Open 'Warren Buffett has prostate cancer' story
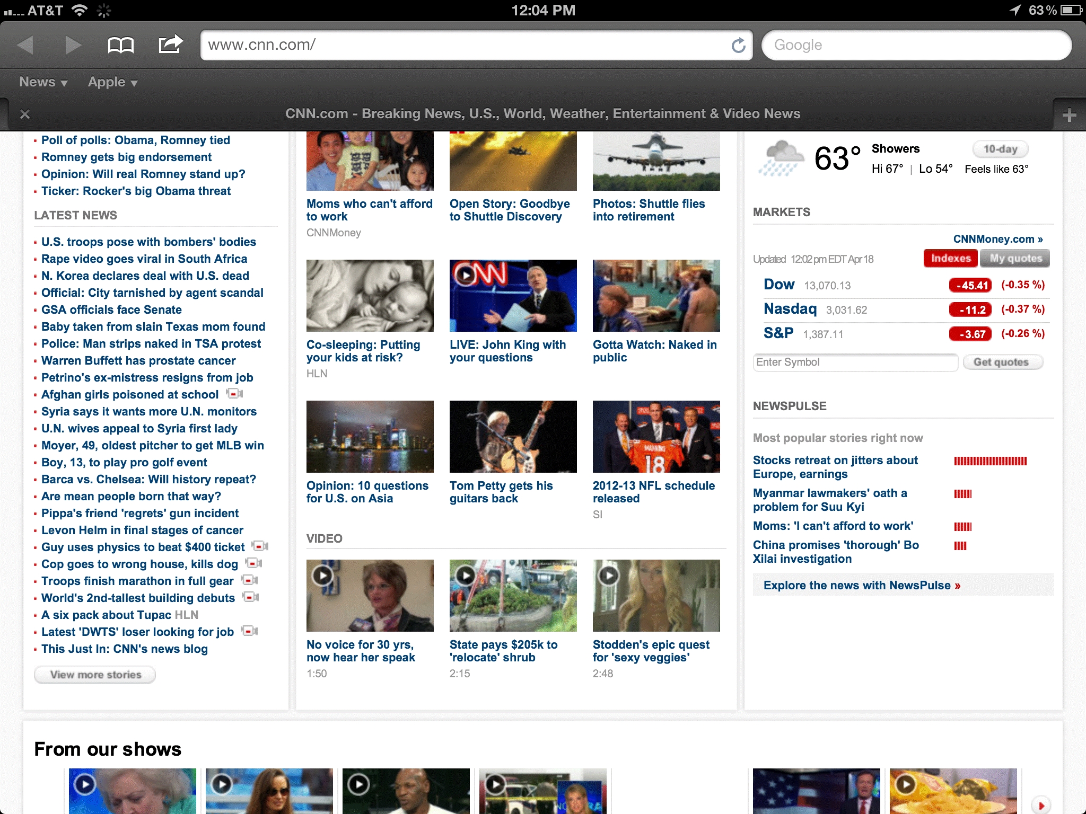This screenshot has width=1086, height=814. click(x=138, y=360)
